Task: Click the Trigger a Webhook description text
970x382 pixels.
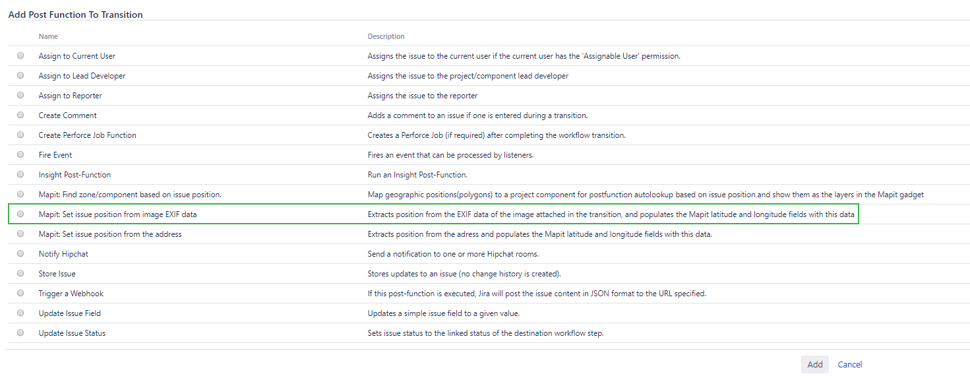Action: tap(536, 294)
